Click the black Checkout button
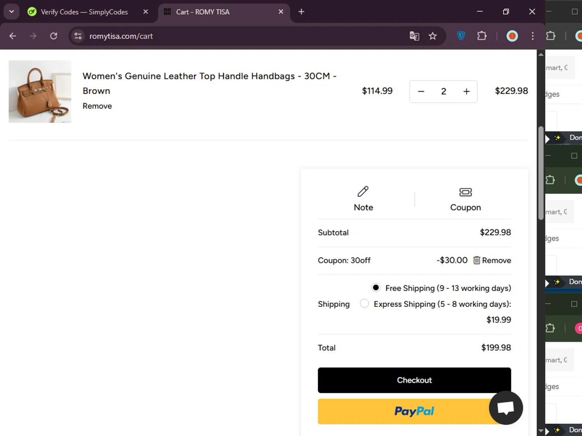Screen dimensions: 582x436 [x=414, y=380]
